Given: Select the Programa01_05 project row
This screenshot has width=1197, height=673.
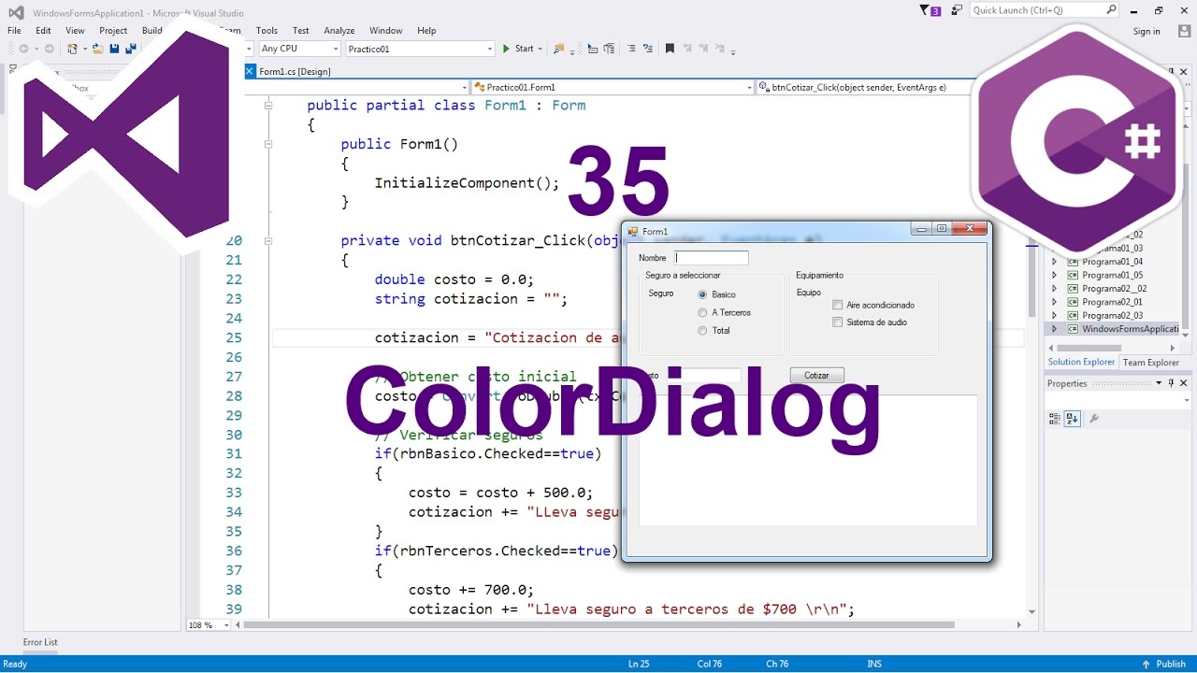Looking at the screenshot, I should [x=1112, y=275].
